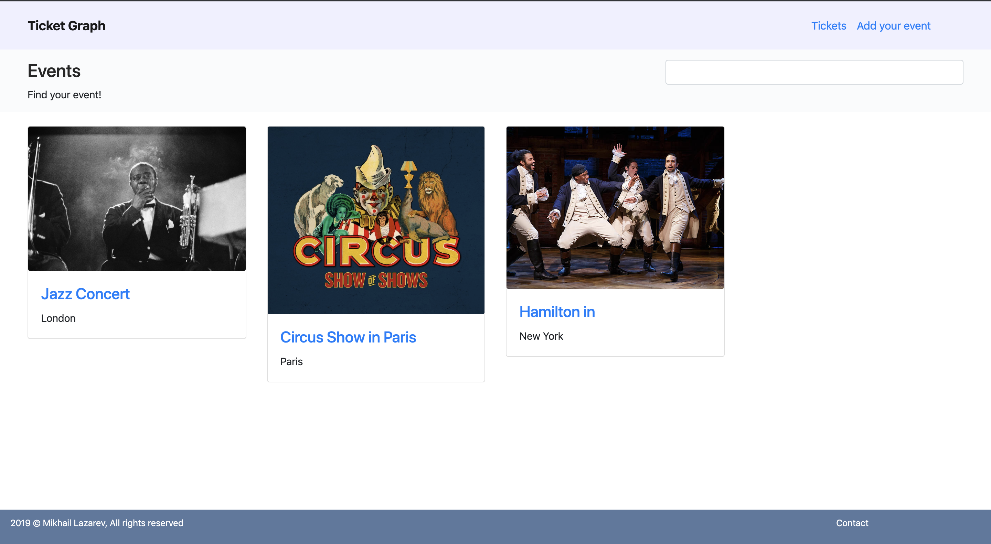Screen dimensions: 991x544
Task: Open the Jazz Concert event title
Action: pyautogui.click(x=85, y=294)
